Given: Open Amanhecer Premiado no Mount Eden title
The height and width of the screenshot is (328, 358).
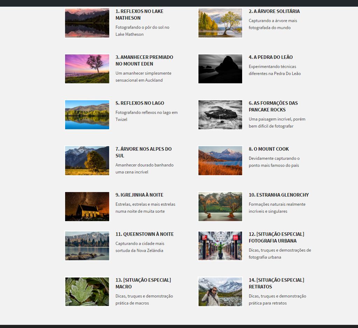Looking at the screenshot, I should point(144,60).
